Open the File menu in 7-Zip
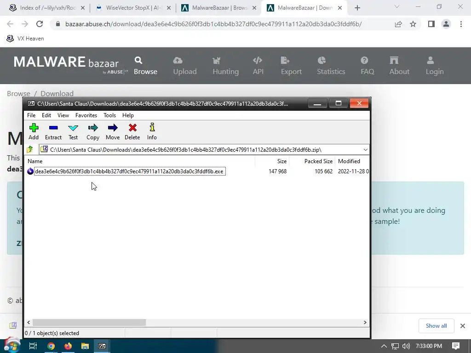The width and height of the screenshot is (471, 353). pyautogui.click(x=31, y=115)
